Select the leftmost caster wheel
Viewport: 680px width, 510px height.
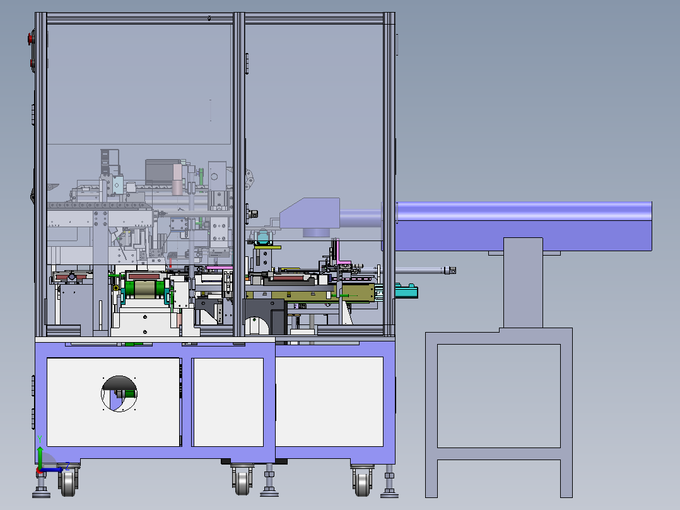pyautogui.click(x=69, y=481)
